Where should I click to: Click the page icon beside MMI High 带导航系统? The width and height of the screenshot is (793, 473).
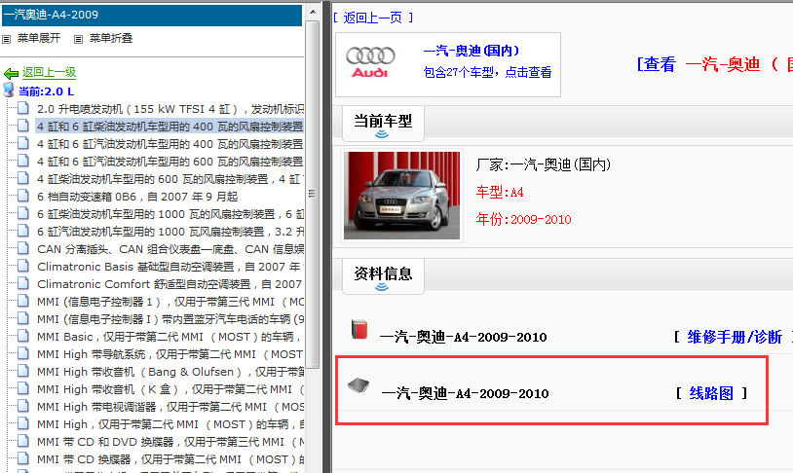[23, 353]
